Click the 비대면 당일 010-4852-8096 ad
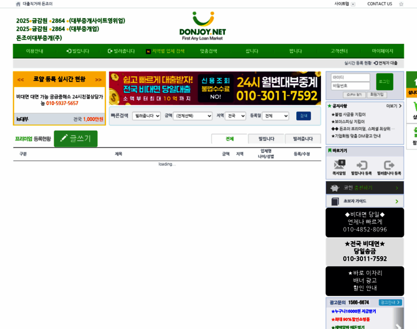The height and width of the screenshot is (329, 417). tap(365, 223)
